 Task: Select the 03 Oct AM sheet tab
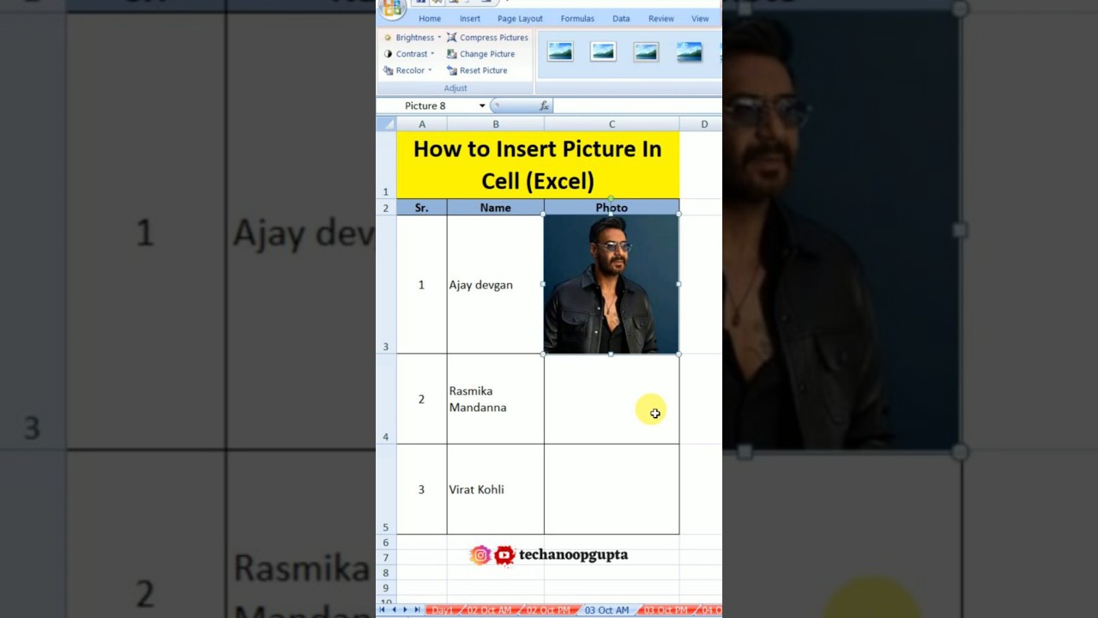click(x=606, y=610)
